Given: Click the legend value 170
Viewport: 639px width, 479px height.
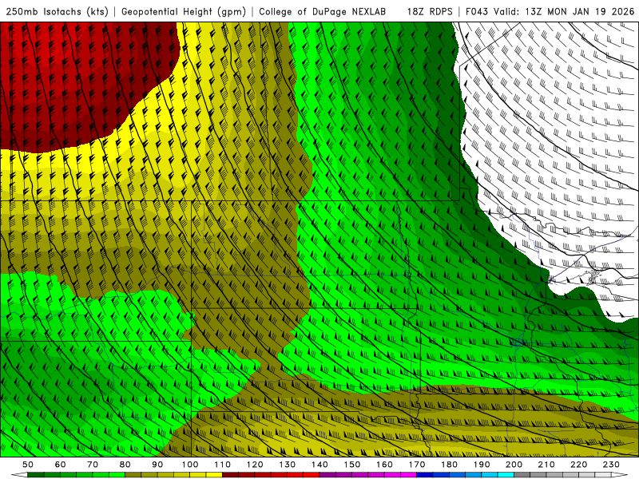Looking at the screenshot, I should coord(417,465).
